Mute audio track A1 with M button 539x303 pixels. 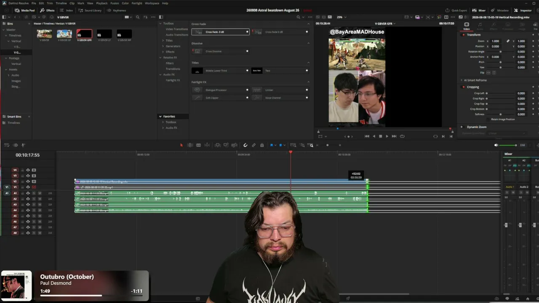pyautogui.click(x=40, y=193)
